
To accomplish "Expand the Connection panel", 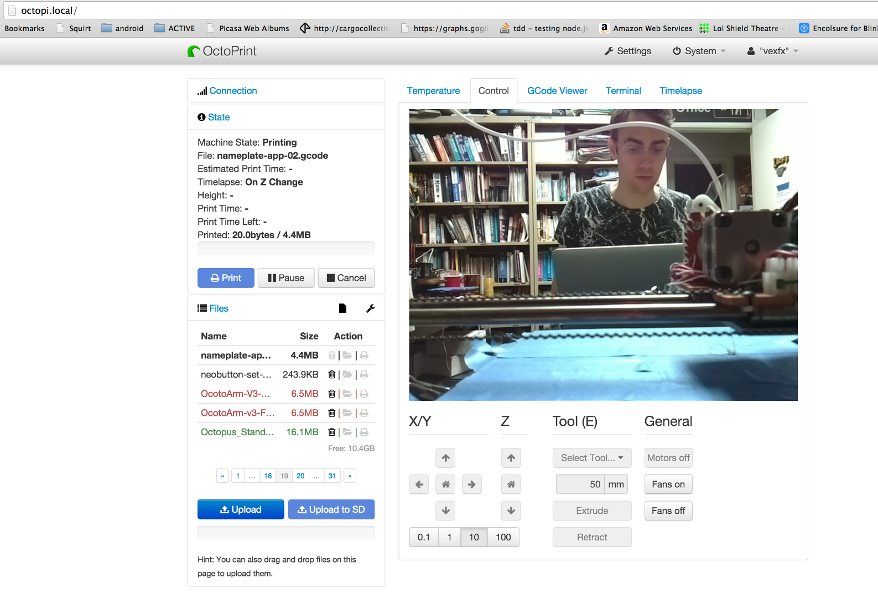I will [x=233, y=91].
